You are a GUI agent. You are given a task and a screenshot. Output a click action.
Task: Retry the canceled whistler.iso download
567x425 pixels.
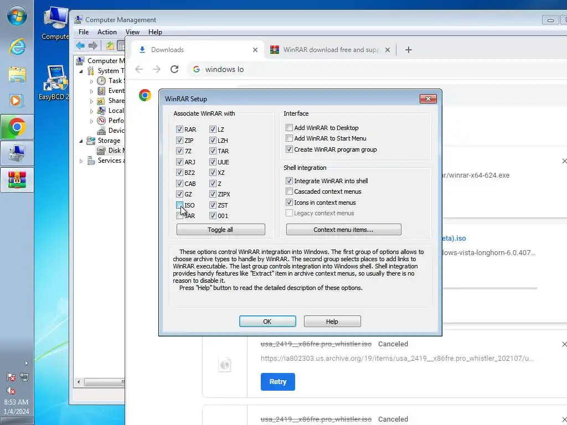tap(278, 382)
